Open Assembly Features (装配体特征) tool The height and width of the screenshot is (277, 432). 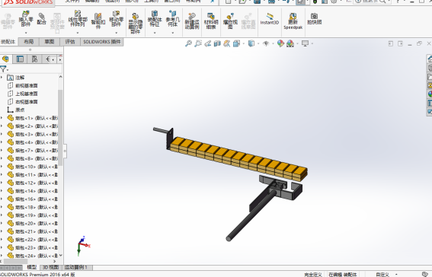tap(155, 19)
